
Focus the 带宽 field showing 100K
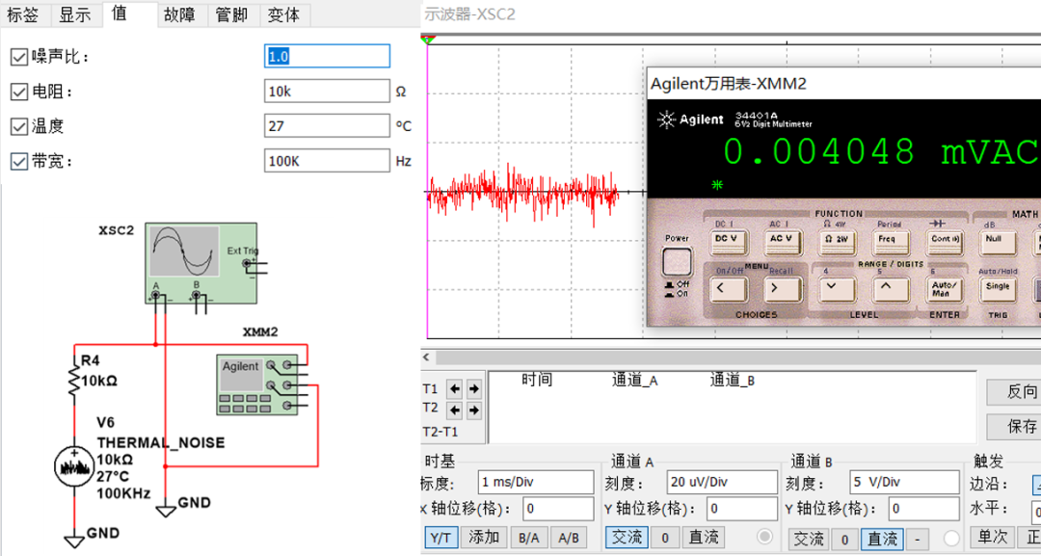tap(327, 161)
